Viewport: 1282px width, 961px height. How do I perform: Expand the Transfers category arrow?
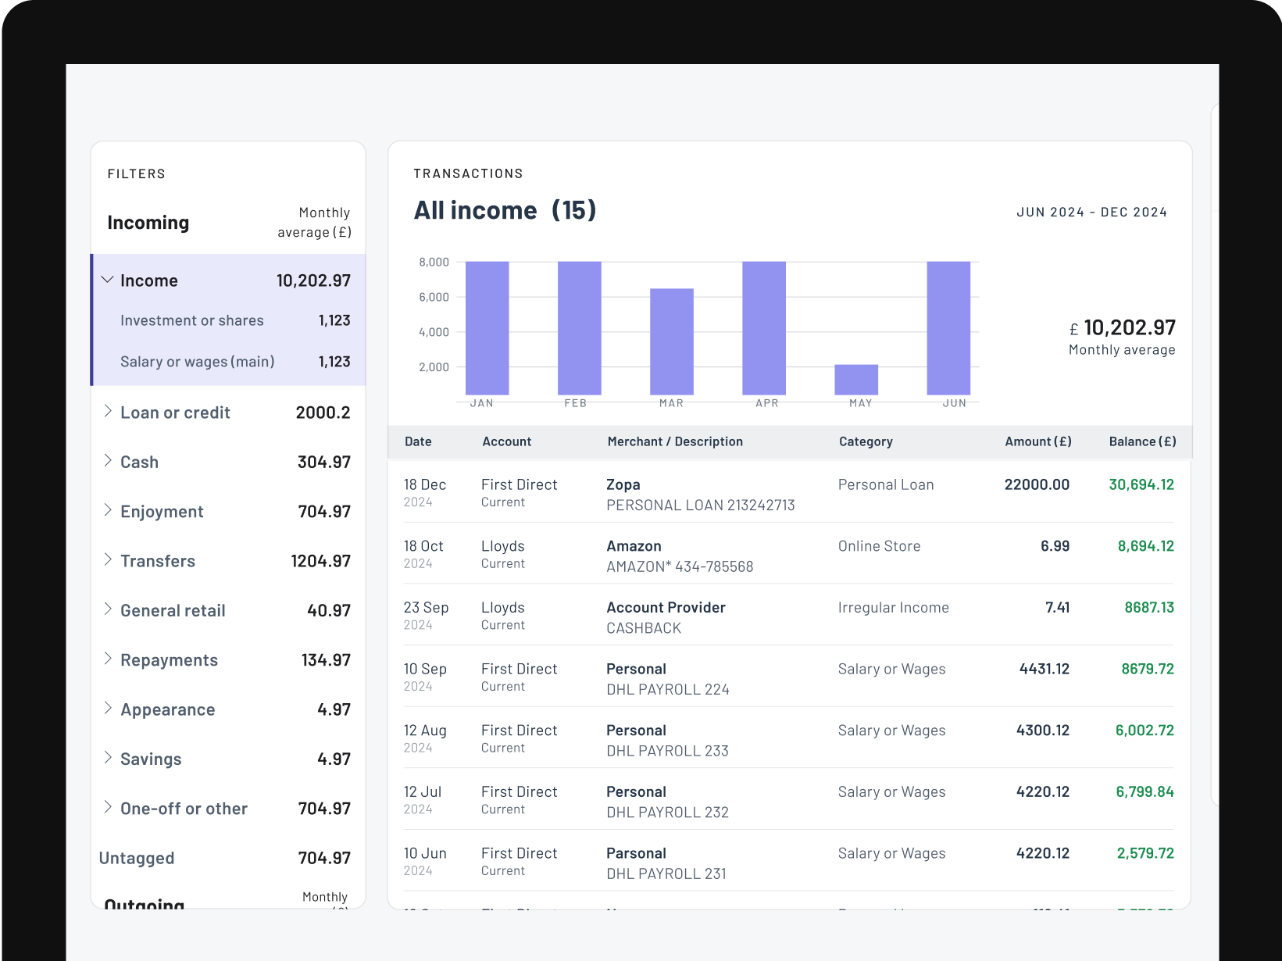pos(108,560)
